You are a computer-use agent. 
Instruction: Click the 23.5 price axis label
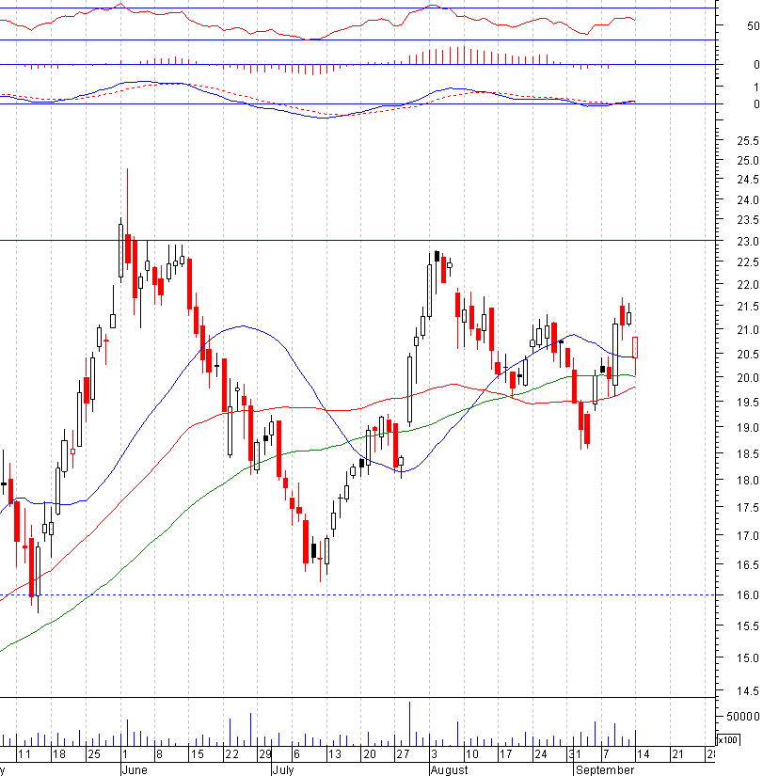point(748,220)
